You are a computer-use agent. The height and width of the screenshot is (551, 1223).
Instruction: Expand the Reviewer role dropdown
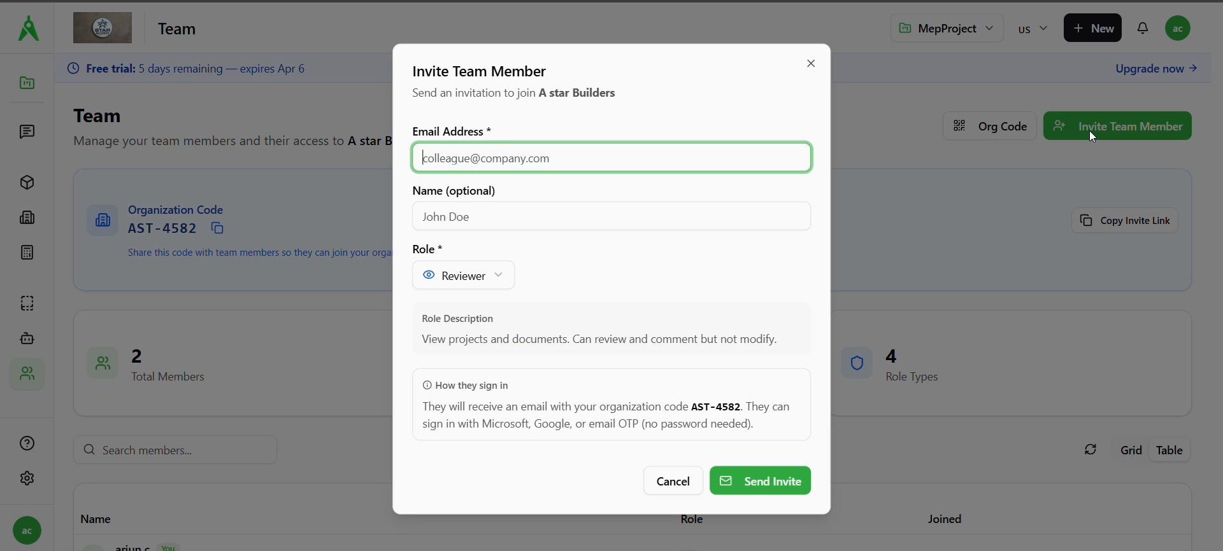pos(463,275)
